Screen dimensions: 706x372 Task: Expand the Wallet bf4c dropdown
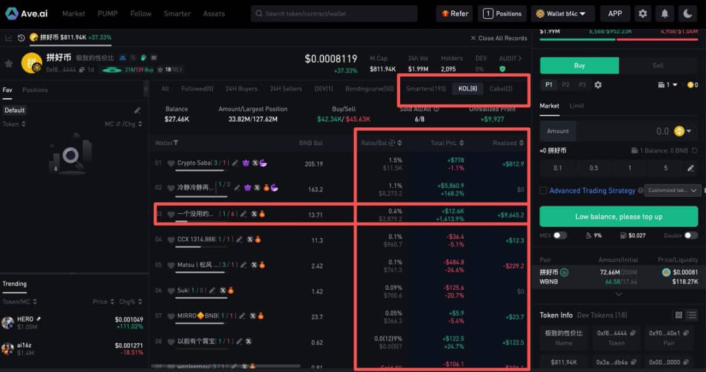tap(563, 14)
